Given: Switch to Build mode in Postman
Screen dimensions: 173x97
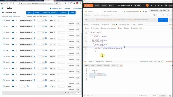Looking at the screenshot, I should click(154, 96).
